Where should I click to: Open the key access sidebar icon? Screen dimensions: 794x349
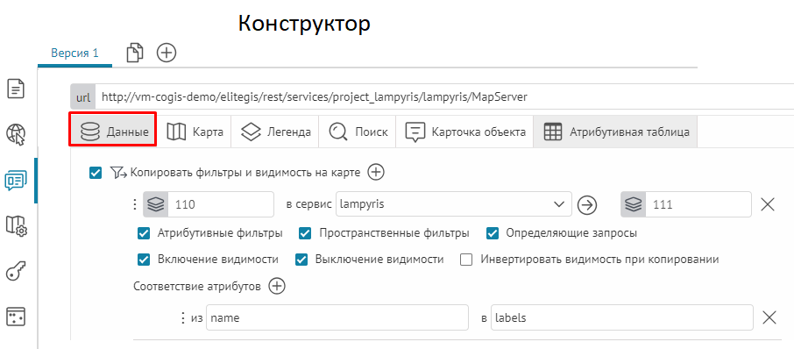click(x=16, y=271)
